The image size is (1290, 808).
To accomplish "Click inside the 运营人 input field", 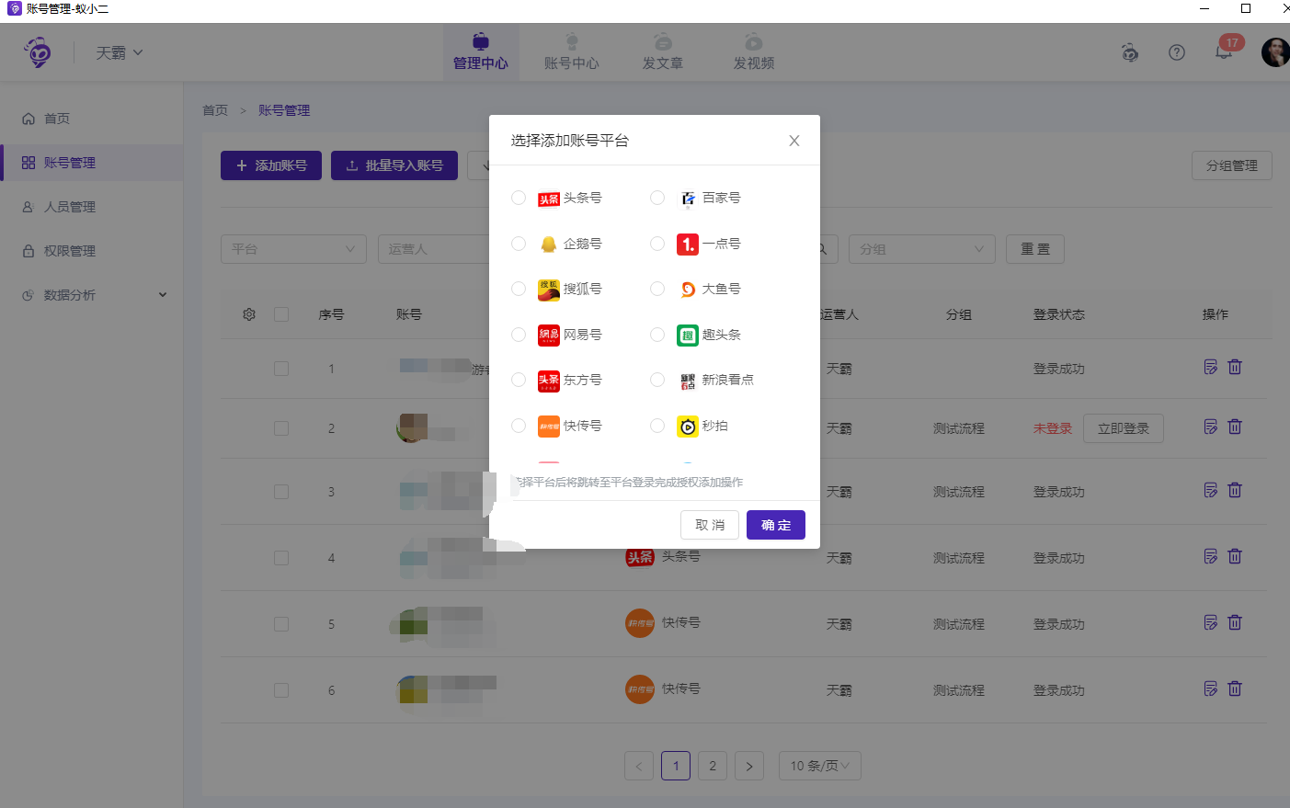I will coord(434,249).
